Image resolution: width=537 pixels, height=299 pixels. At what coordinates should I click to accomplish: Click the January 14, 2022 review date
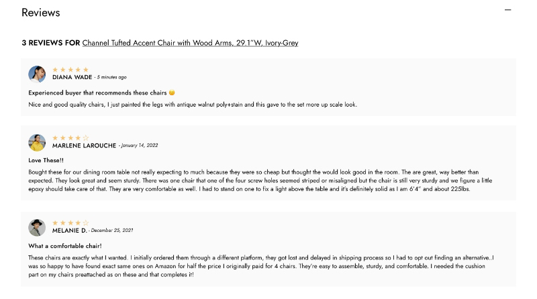(140, 145)
